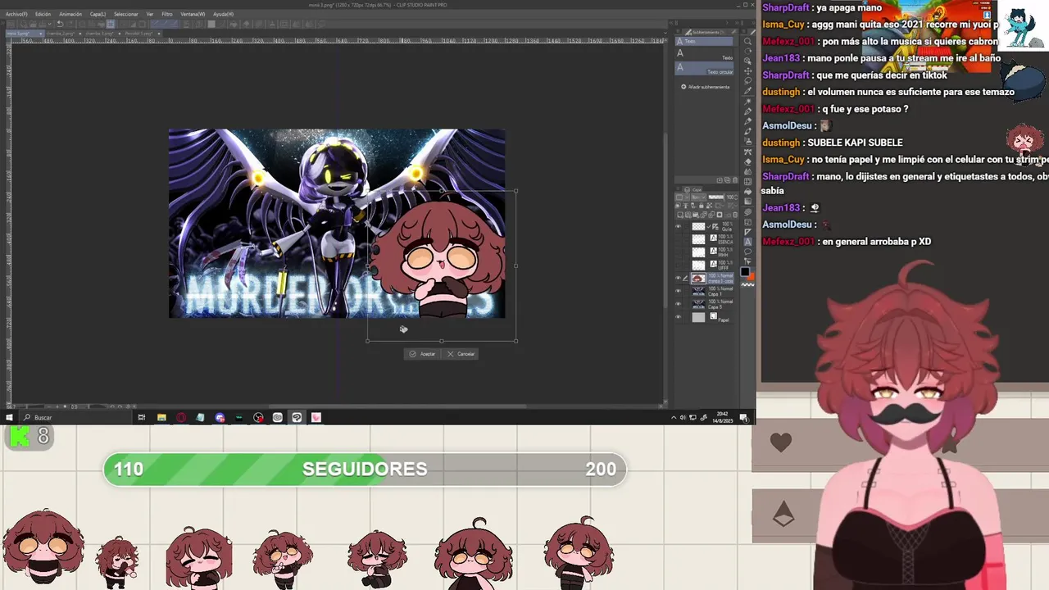Hide the Papel layer
Image resolution: width=1049 pixels, height=590 pixels.
(678, 317)
